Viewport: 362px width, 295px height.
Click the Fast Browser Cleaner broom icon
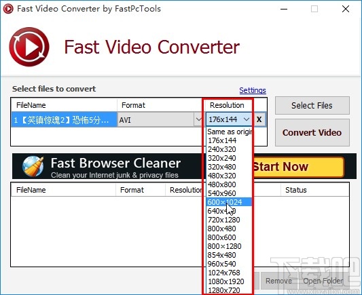[x=33, y=166]
